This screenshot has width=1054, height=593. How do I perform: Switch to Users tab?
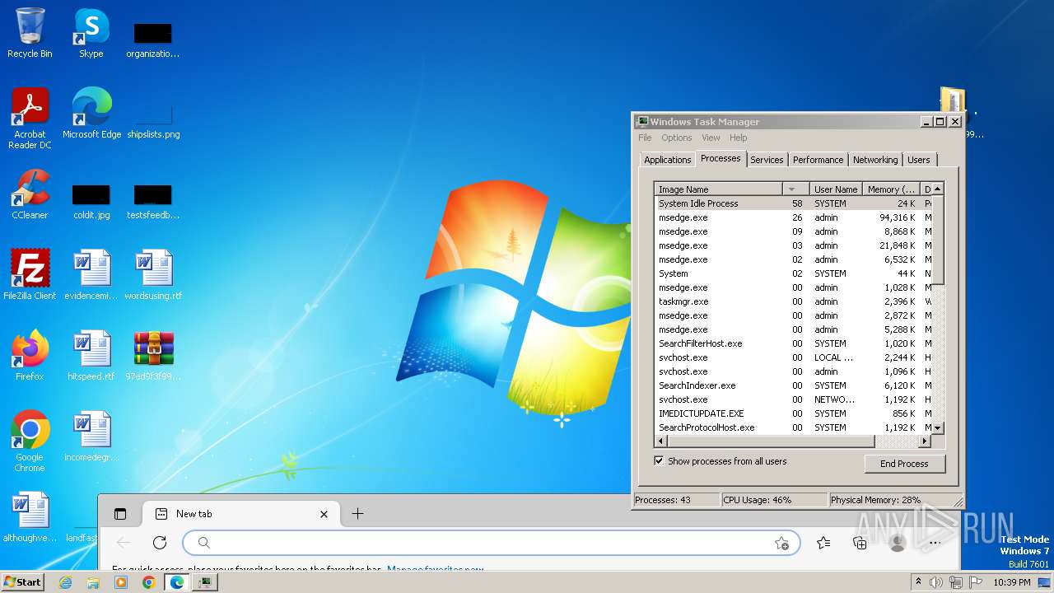[918, 160]
